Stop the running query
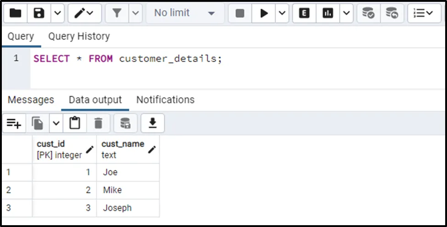 point(240,13)
